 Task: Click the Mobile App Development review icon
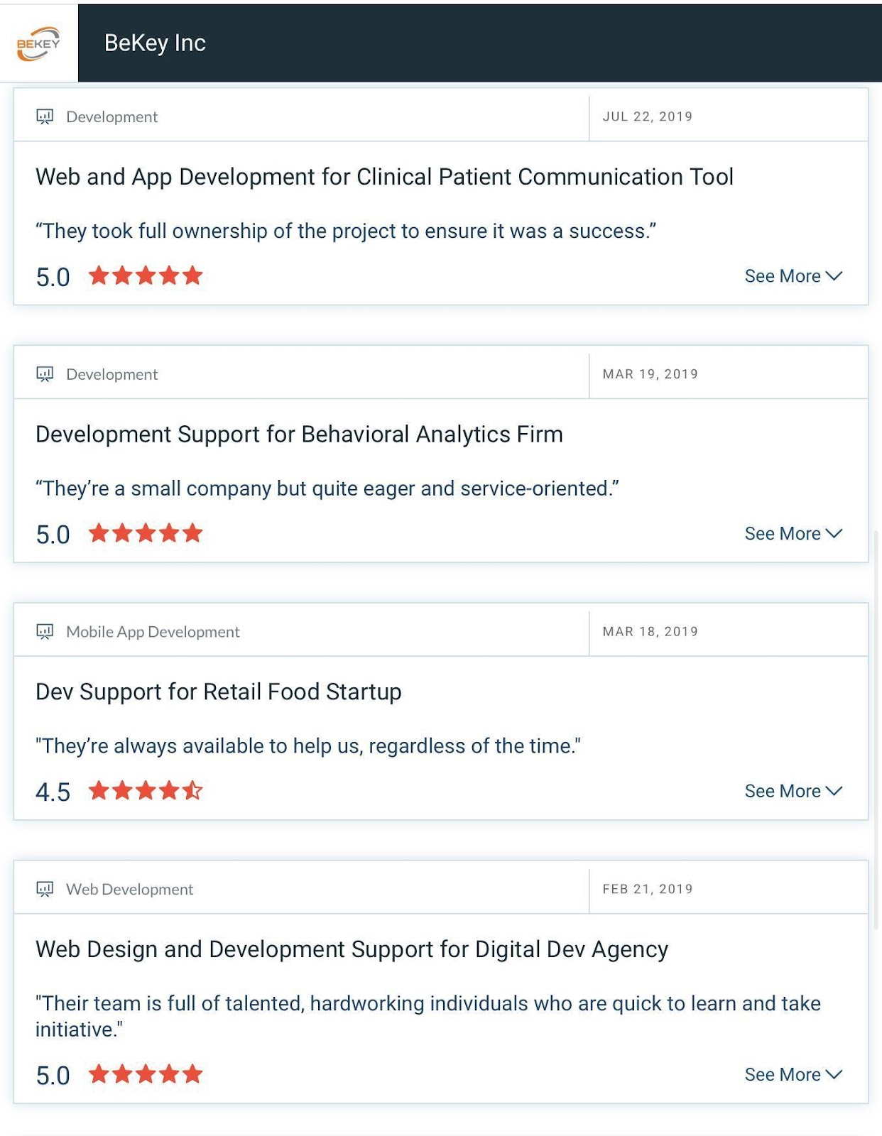(45, 631)
